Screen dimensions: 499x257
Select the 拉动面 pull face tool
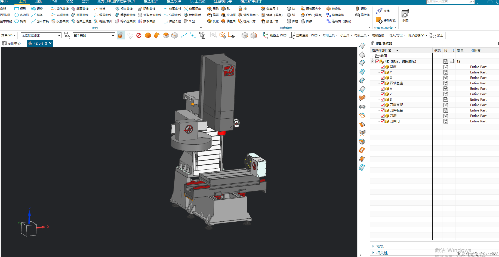228,15
